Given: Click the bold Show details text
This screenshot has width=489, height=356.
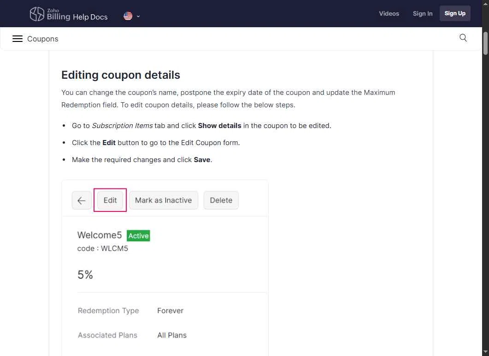Looking at the screenshot, I should coord(219,126).
